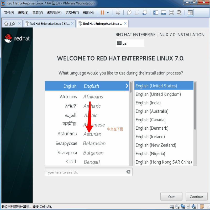Click the hard disk status bar icon
This screenshot has height=210, width=210.
pos(172,207)
